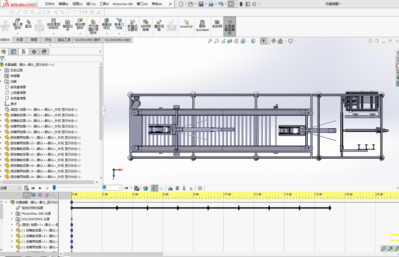Viewport: 399px width, 257px height.
Task: Switch to the 评估 tab
Action: pyautogui.click(x=48, y=40)
